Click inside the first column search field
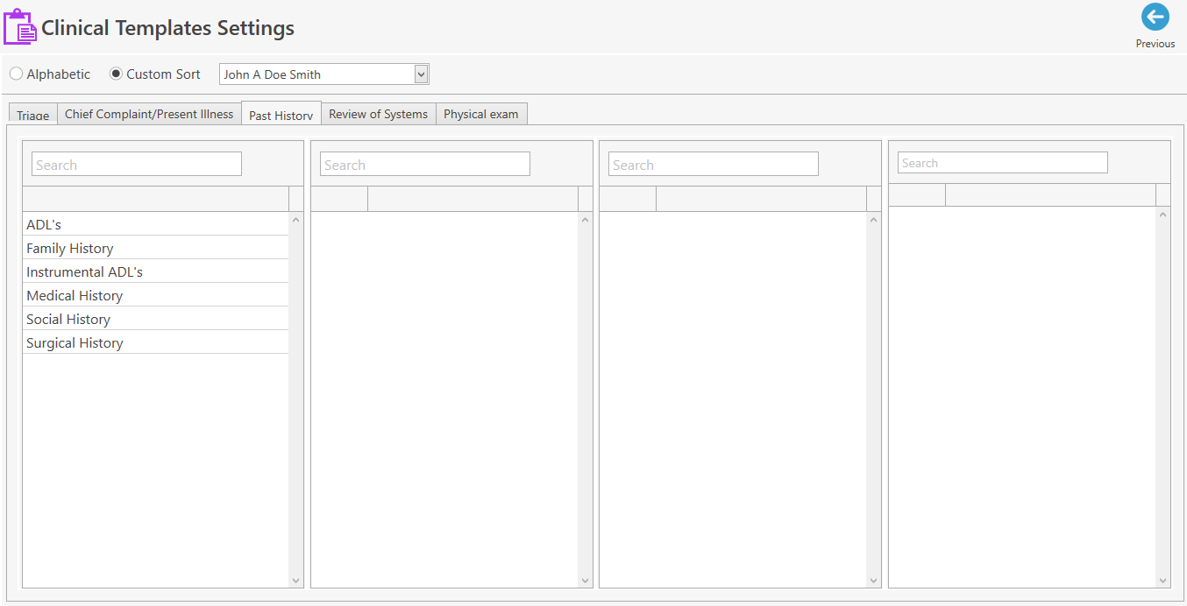The height and width of the screenshot is (606, 1187). (136, 164)
